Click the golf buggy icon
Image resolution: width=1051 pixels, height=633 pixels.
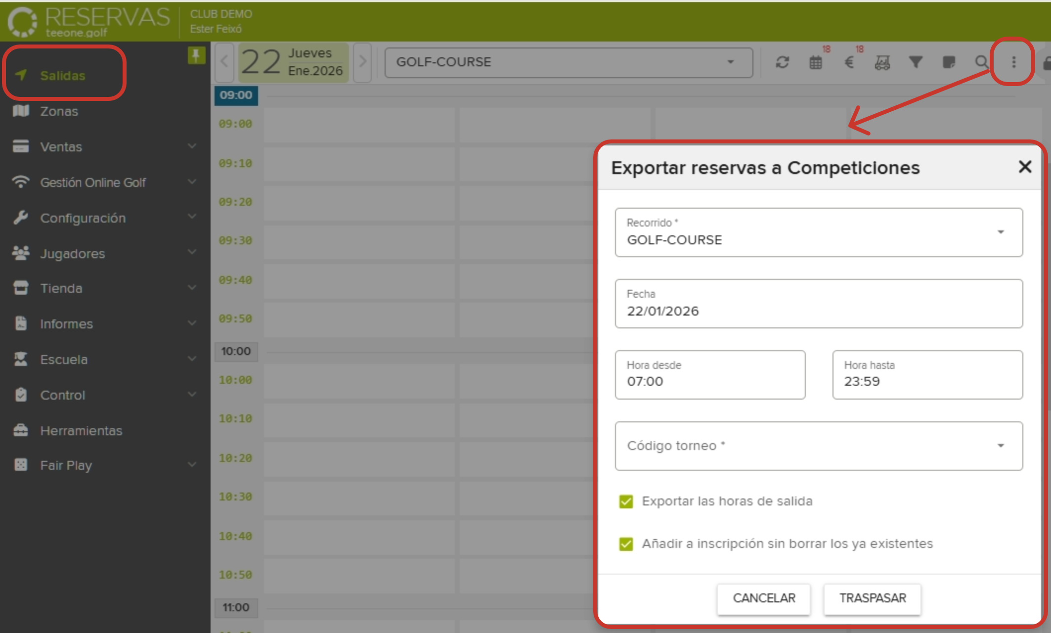(882, 62)
